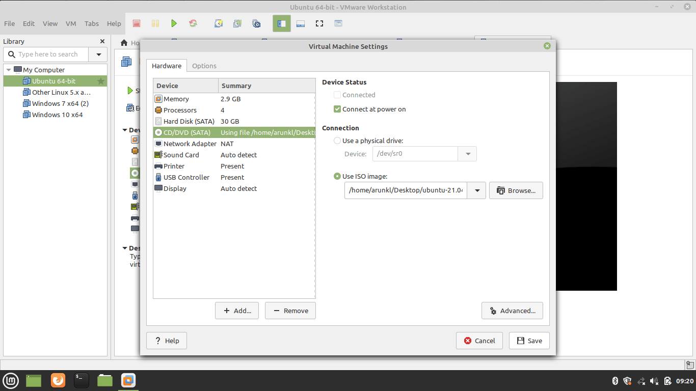
Task: Click the VMware Workstation taskbar icon
Action: tap(128, 380)
